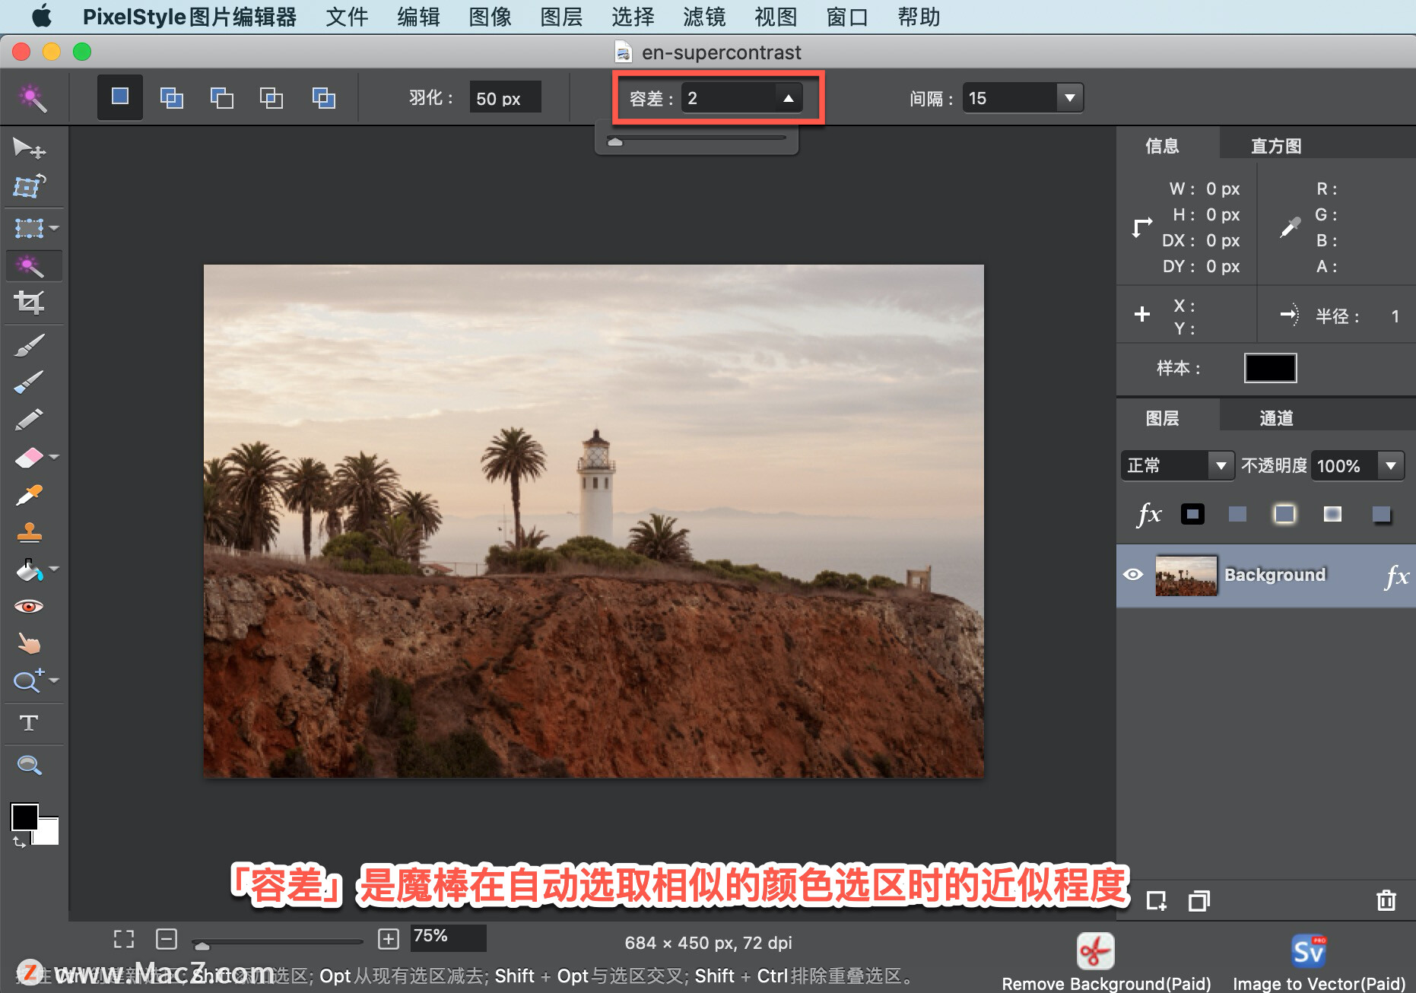This screenshot has height=993, width=1416.
Task: Open the 间隔 value dropdown
Action: click(1070, 97)
